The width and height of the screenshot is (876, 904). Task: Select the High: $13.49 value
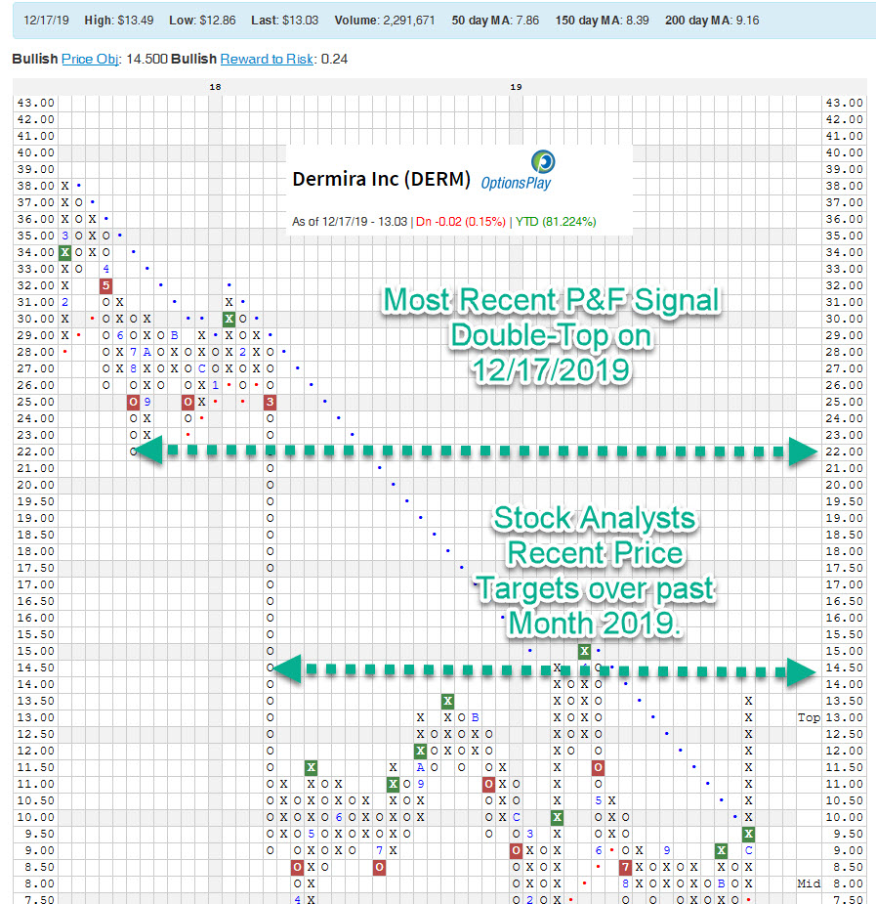pos(118,21)
